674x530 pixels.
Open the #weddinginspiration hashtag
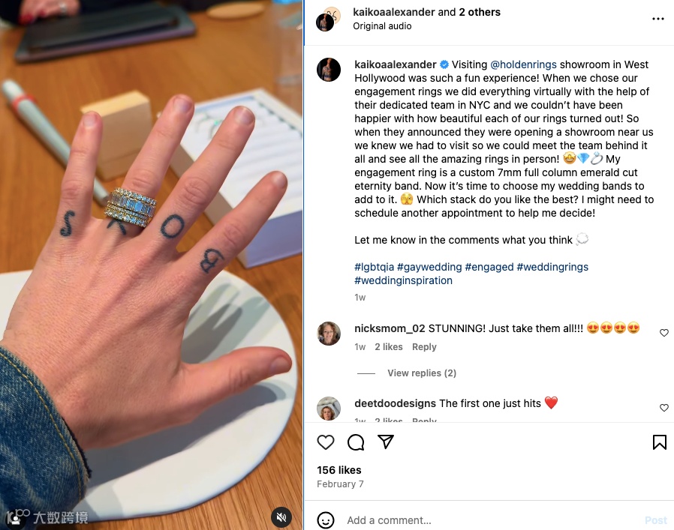(403, 280)
